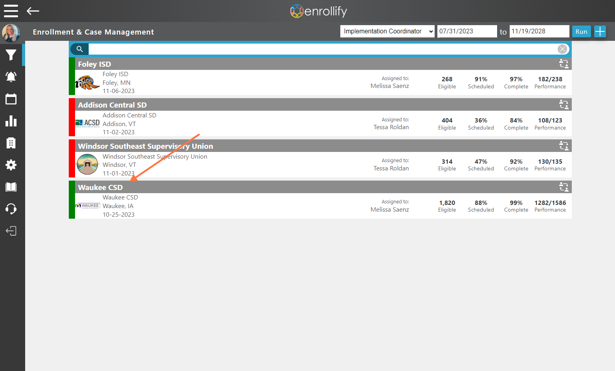Clear the search box with the X
The image size is (615, 371).
562,49
